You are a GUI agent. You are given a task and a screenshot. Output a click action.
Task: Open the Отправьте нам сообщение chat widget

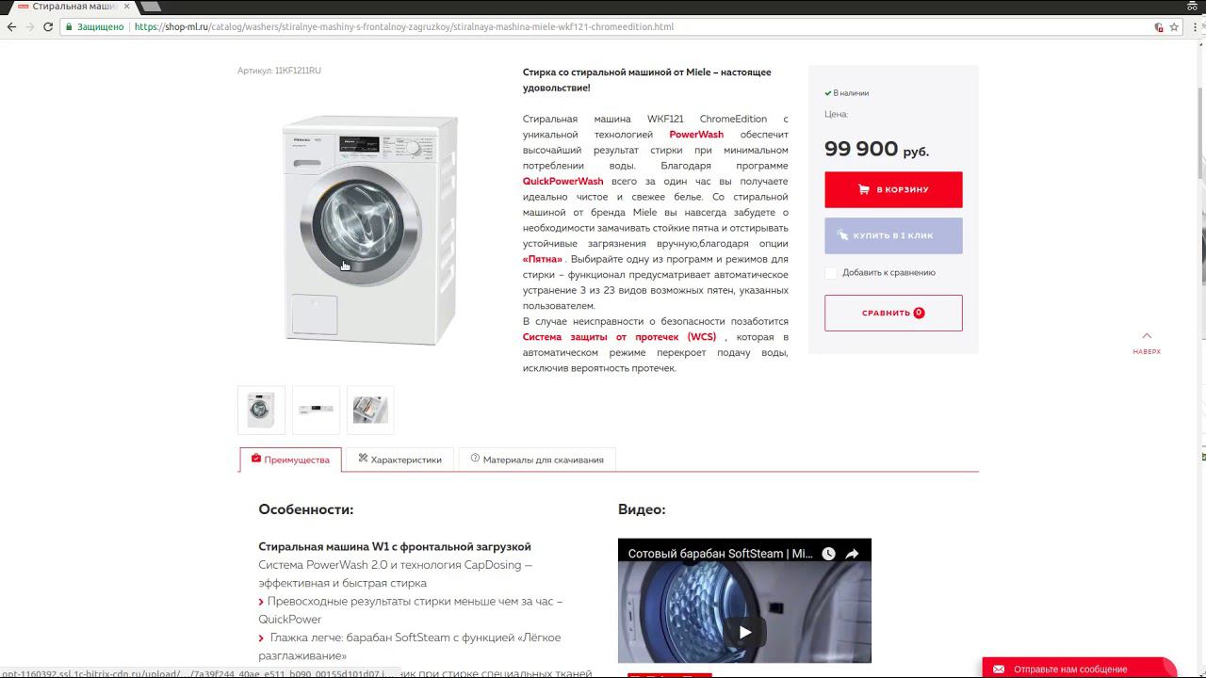1079,669
